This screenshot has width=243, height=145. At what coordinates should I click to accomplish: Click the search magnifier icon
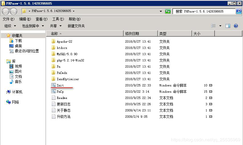click(x=239, y=11)
